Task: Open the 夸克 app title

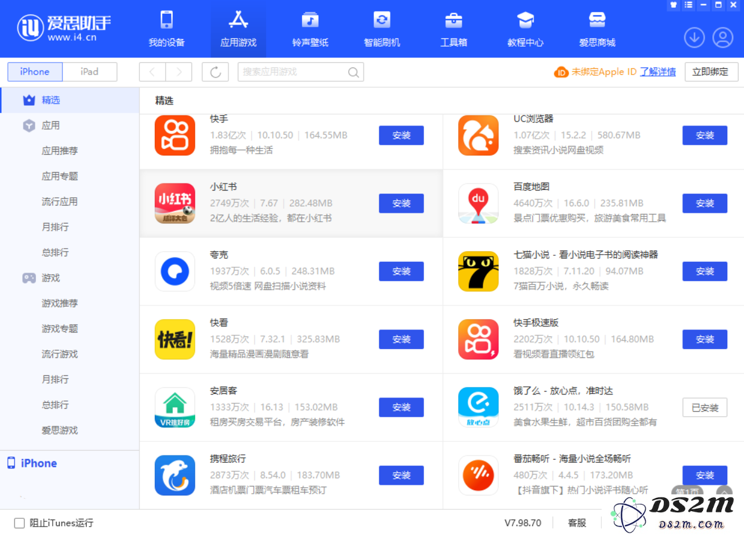Action: point(219,255)
